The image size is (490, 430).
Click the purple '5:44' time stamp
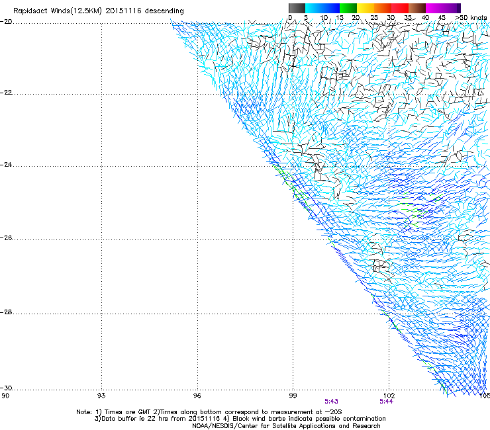tap(386, 402)
